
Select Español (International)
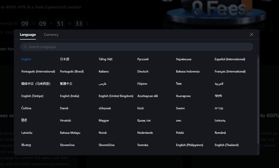(230, 59)
